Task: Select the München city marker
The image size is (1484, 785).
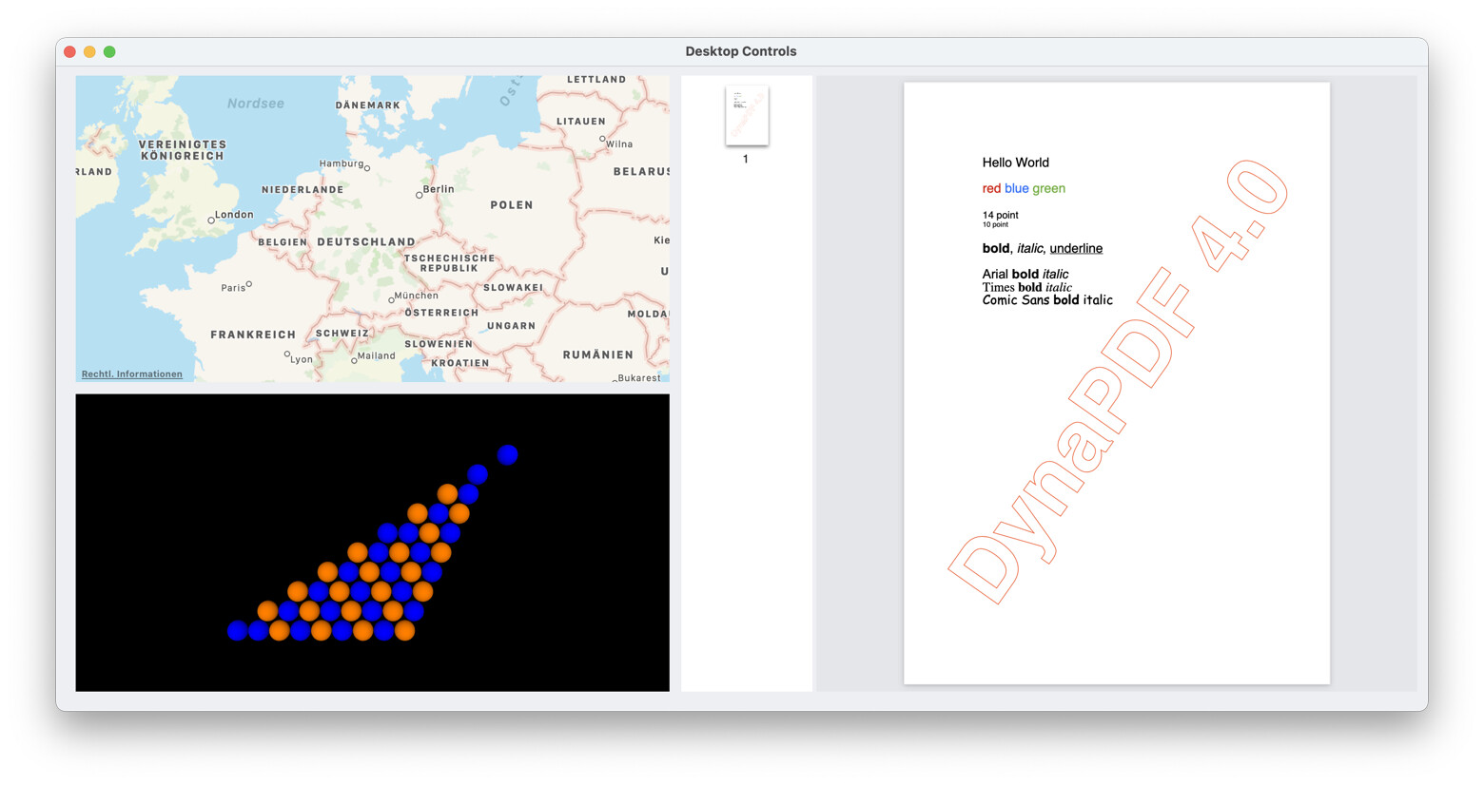Action: point(391,299)
